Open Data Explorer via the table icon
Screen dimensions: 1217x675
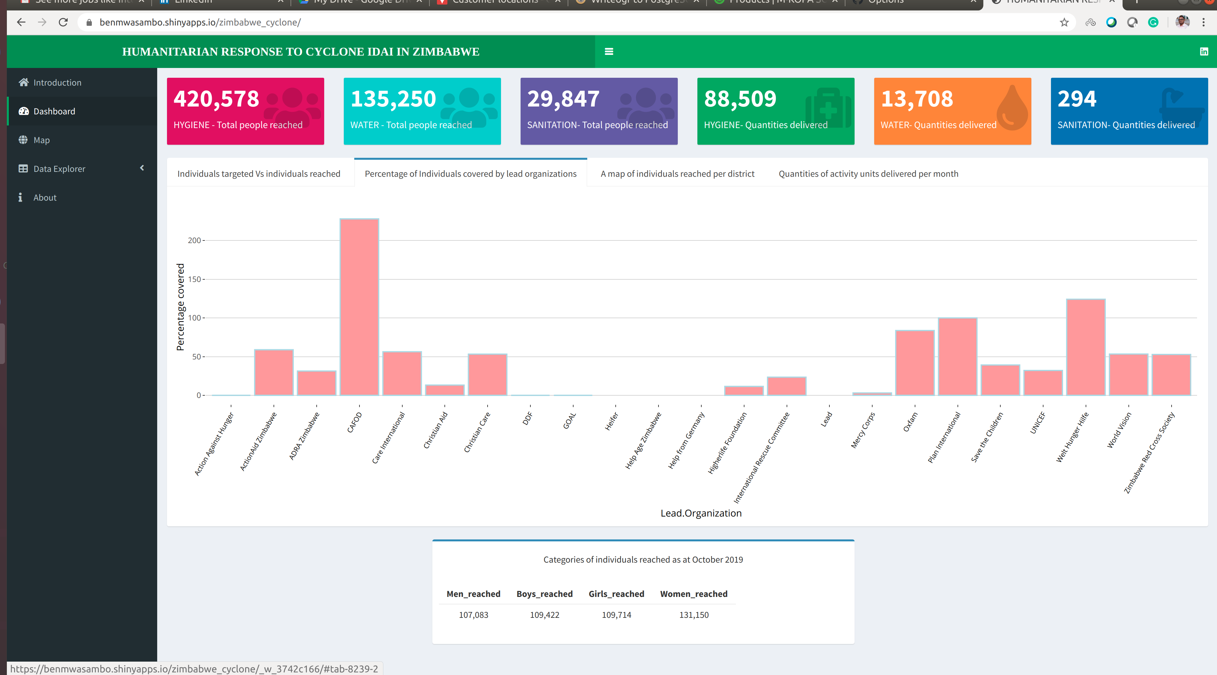click(x=23, y=169)
